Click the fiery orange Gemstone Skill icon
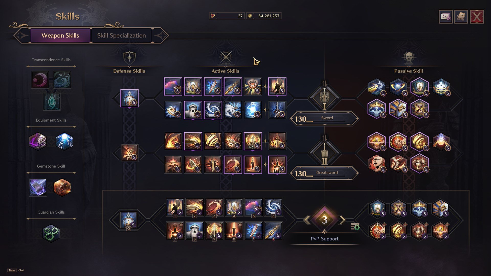Image resolution: width=491 pixels, height=276 pixels. point(62,187)
